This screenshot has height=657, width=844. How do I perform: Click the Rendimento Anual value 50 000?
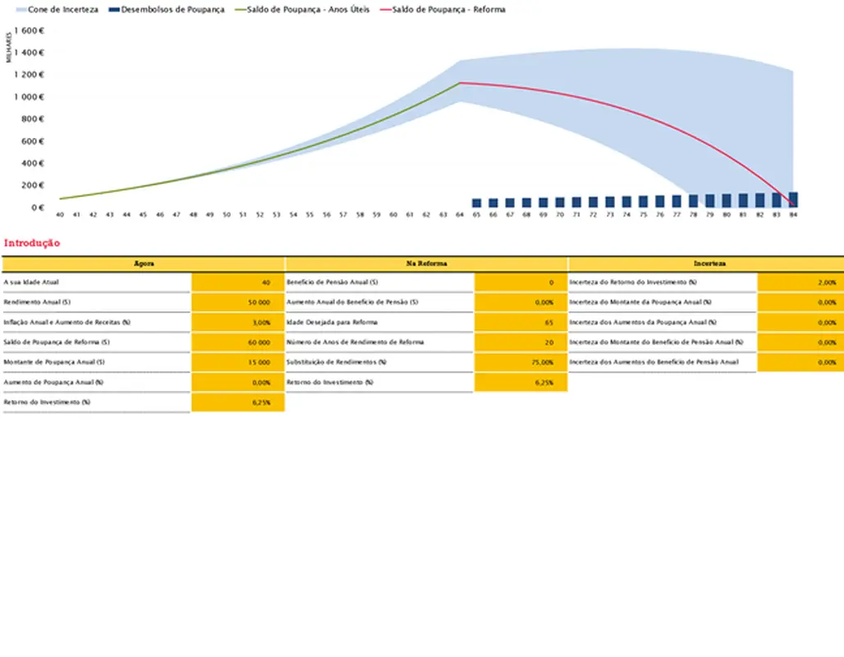[x=237, y=302]
